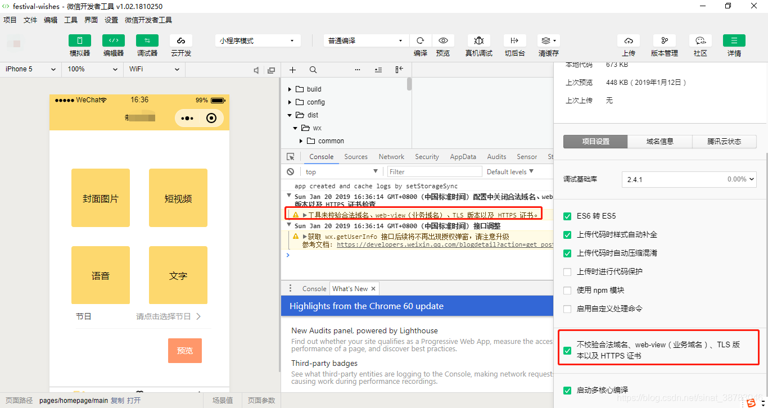Click the console Filter input field
Viewport: 768px width, 408px height.
pyautogui.click(x=435, y=171)
